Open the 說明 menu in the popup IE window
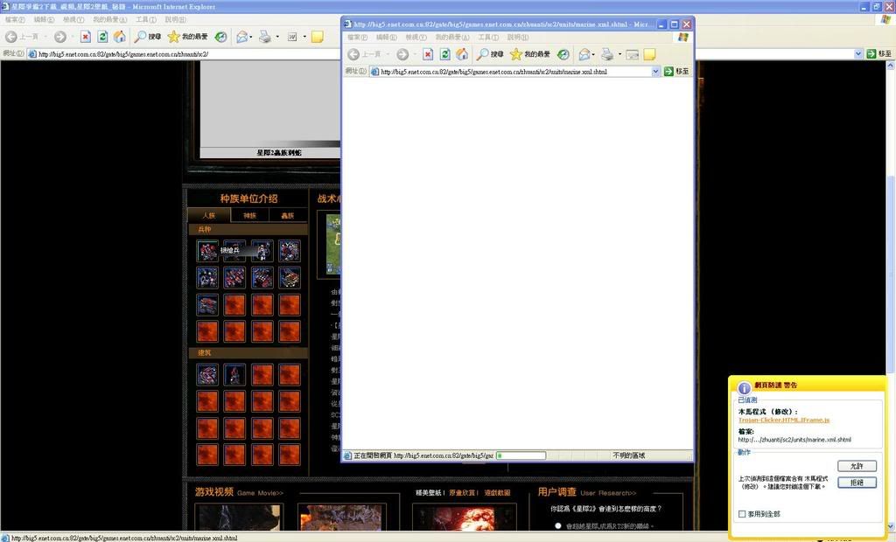Image resolution: width=896 pixels, height=542 pixels. (x=517, y=37)
